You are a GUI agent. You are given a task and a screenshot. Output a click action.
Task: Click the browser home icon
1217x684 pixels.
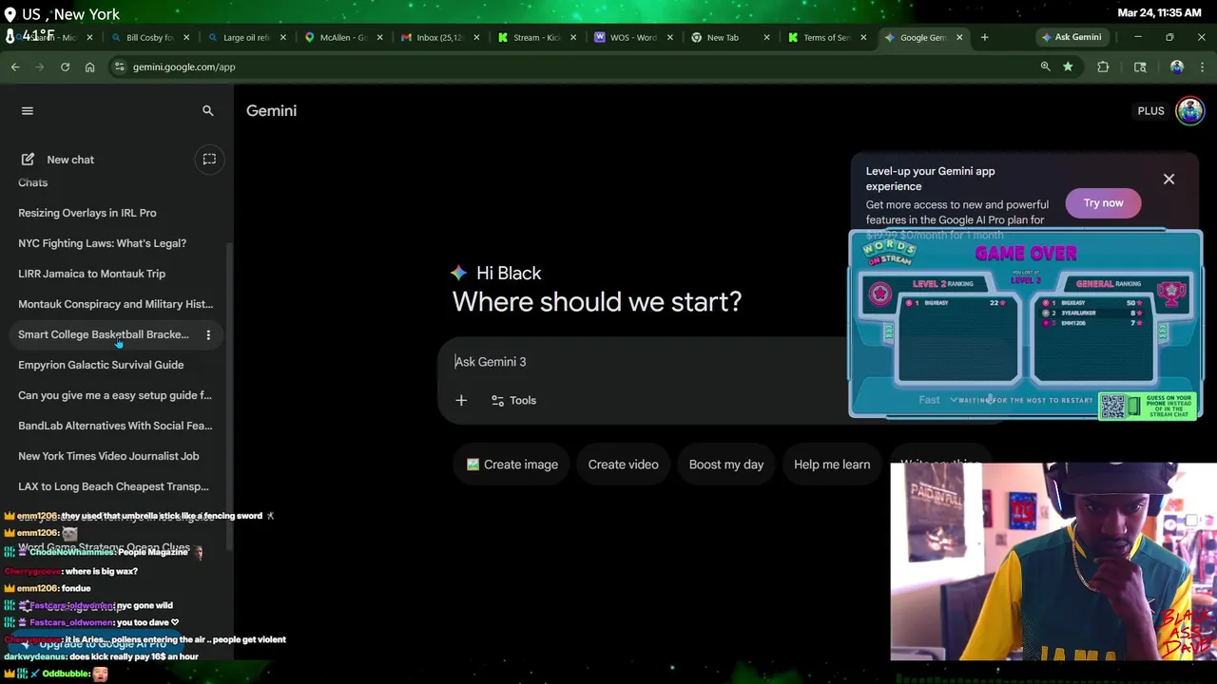[x=89, y=67]
